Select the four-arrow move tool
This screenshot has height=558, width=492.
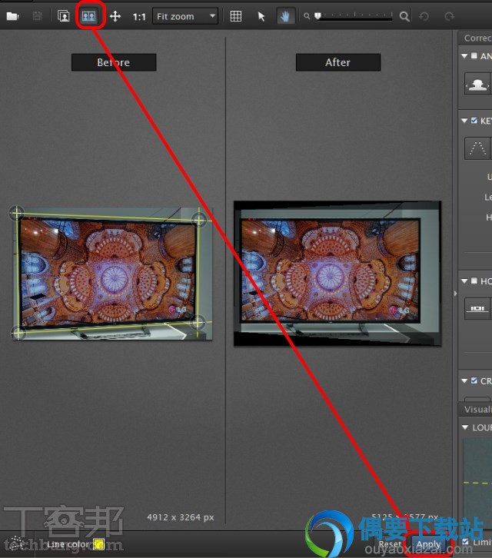(x=115, y=16)
